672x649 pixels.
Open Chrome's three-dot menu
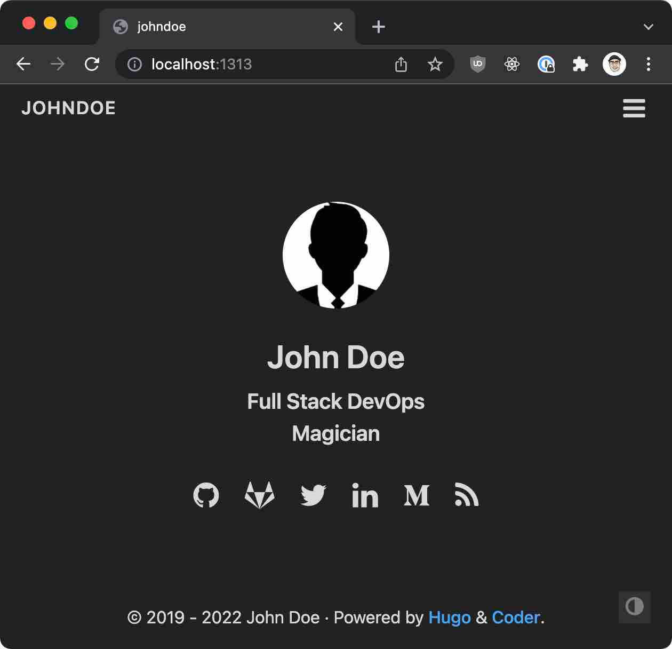point(648,64)
